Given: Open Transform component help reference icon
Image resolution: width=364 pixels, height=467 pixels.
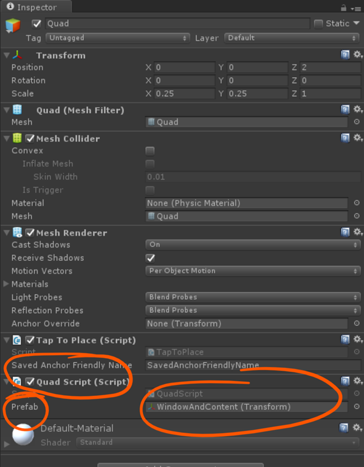Looking at the screenshot, I should [345, 55].
